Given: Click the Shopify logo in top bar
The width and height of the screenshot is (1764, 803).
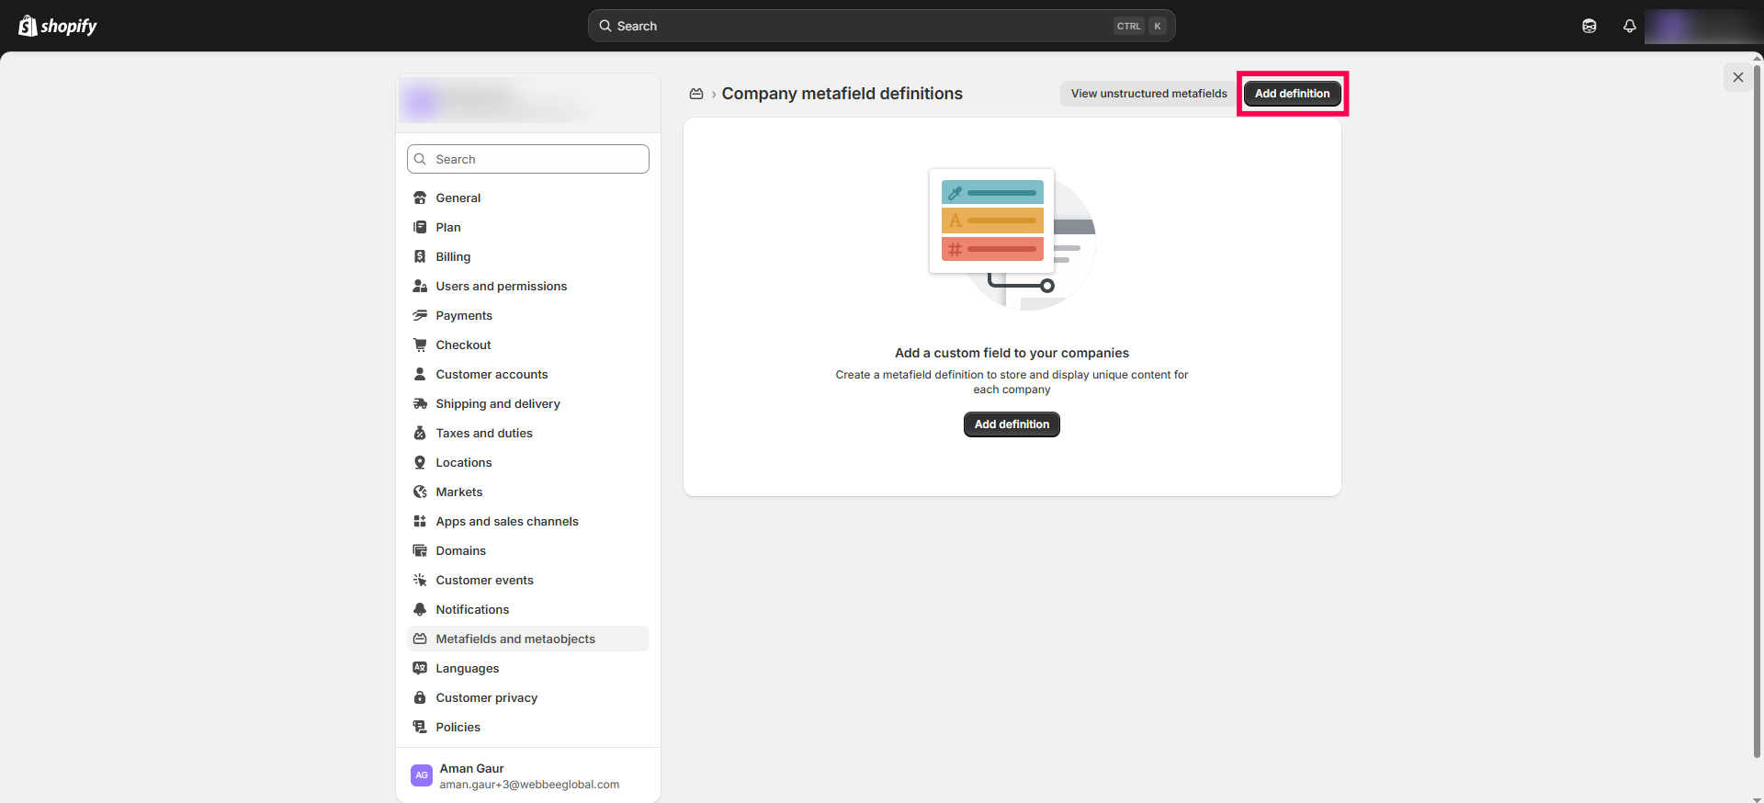Looking at the screenshot, I should tap(58, 26).
